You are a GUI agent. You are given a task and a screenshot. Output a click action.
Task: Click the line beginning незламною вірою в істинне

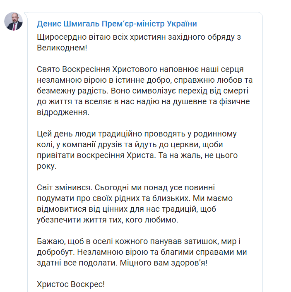coord(144,80)
